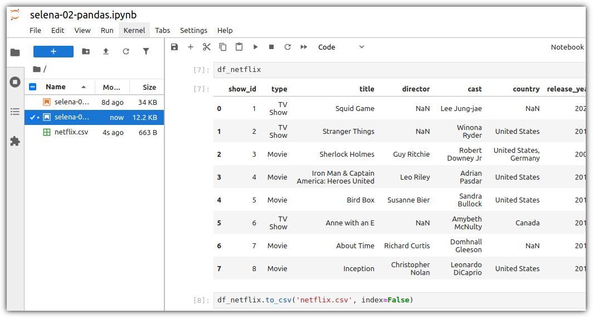The width and height of the screenshot is (593, 318).
Task: Open Running Terminals and Kernels panel
Action: (x=15, y=82)
